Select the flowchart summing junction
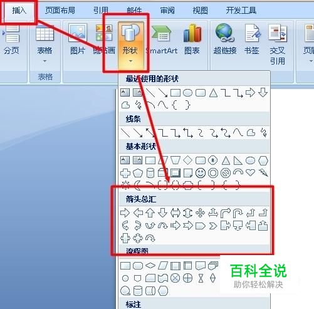Viewport: 314px width, 309px height. [175, 278]
